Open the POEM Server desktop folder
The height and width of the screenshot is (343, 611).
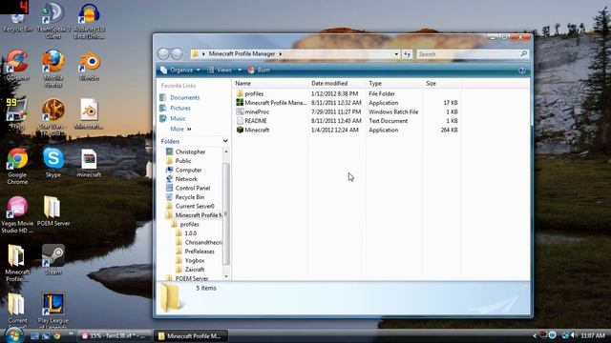tap(53, 211)
